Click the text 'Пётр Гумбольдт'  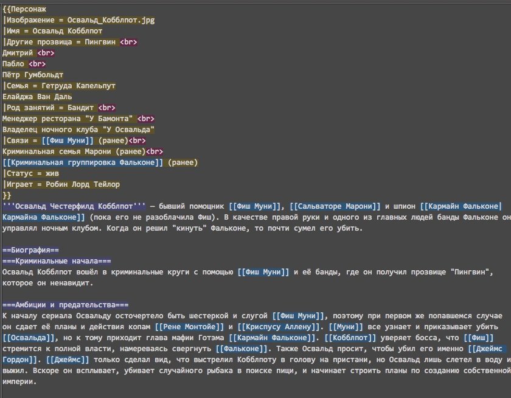click(x=33, y=75)
